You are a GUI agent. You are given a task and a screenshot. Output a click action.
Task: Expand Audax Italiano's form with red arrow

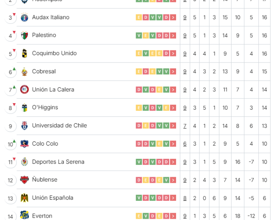[x=173, y=18]
